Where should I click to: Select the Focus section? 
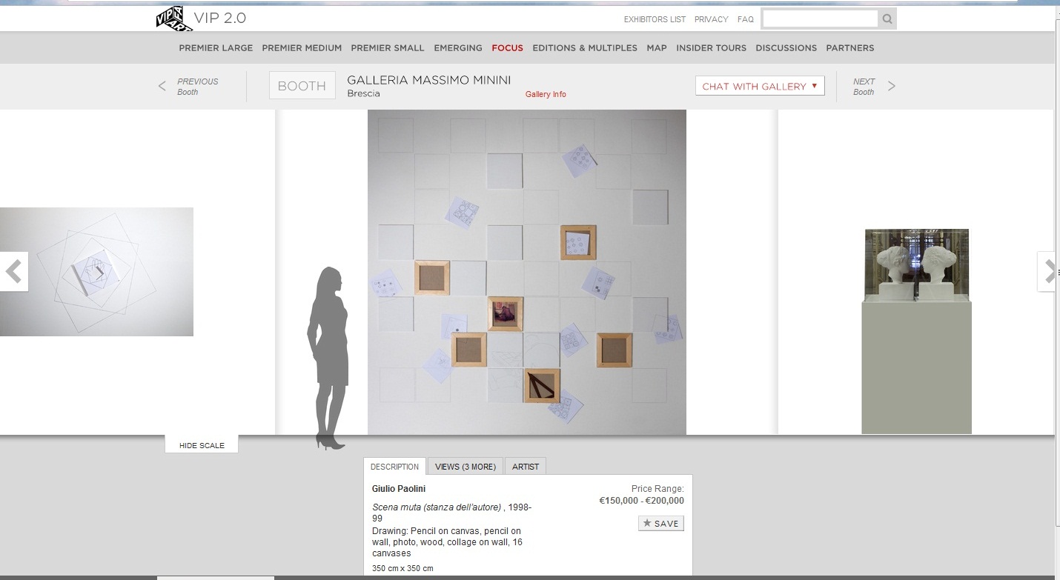click(x=508, y=47)
